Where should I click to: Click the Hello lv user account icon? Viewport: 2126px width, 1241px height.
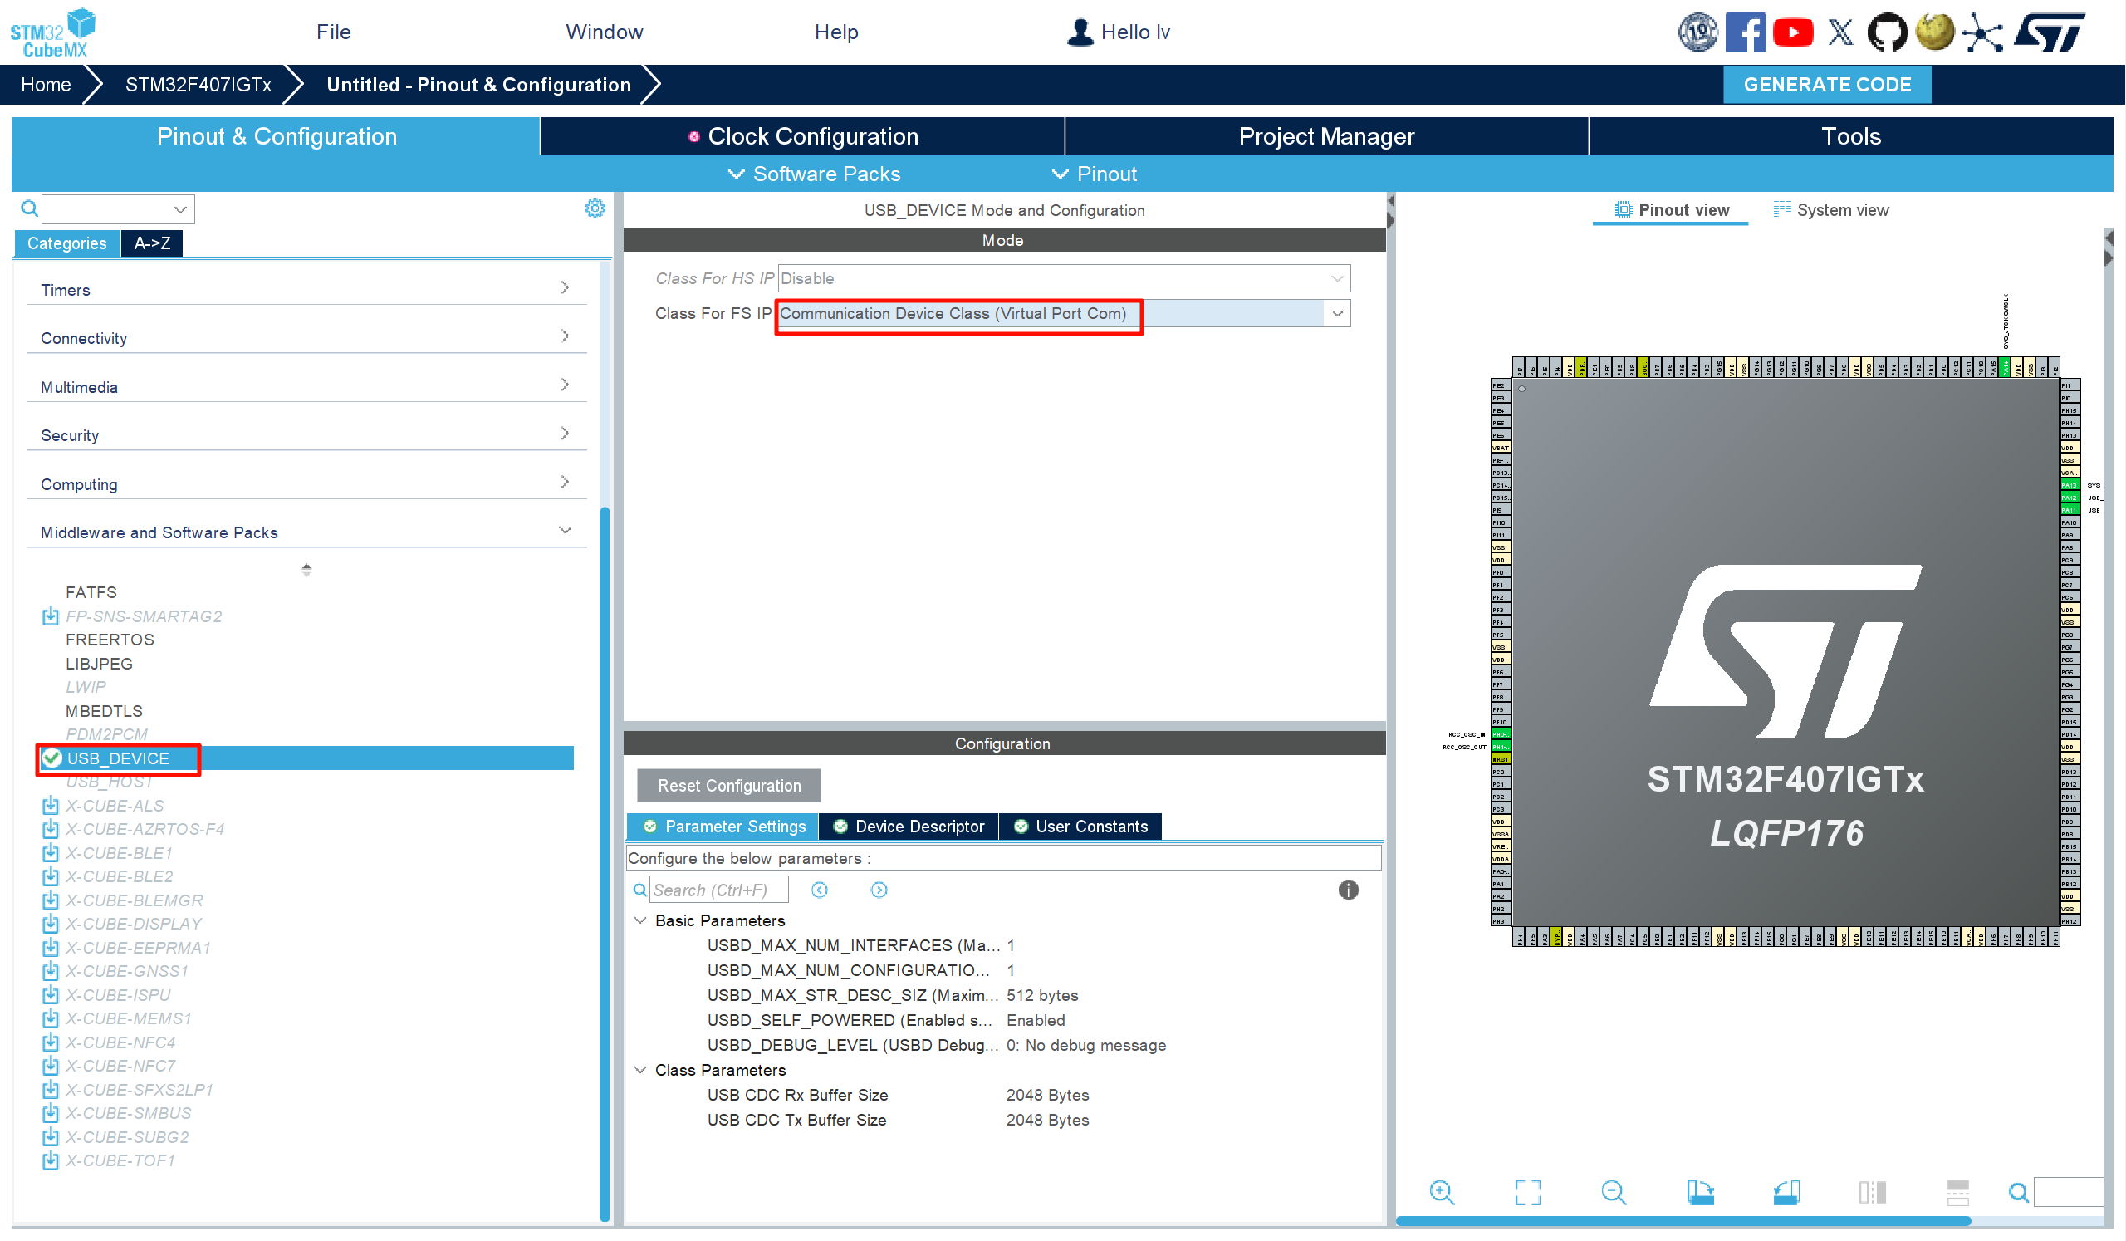1080,32
